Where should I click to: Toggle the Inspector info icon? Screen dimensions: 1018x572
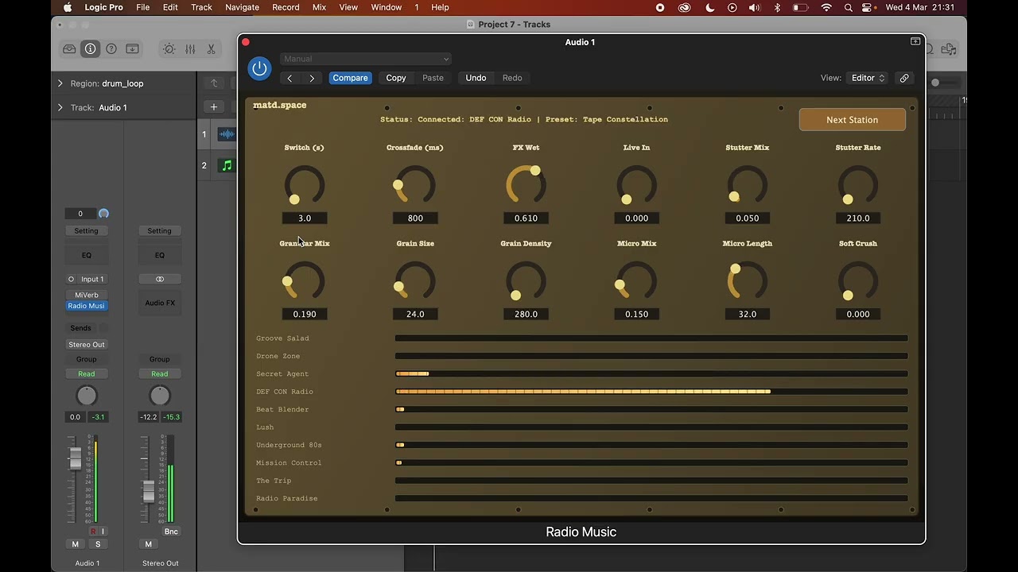click(91, 49)
